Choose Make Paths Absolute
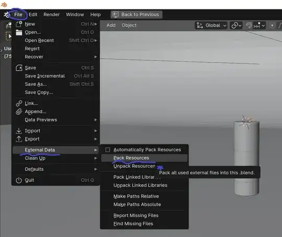The width and height of the screenshot is (282, 237). pos(145,205)
